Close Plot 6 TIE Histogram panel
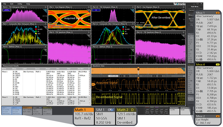This screenshot has height=127, width=223. click(x=45, y=7)
